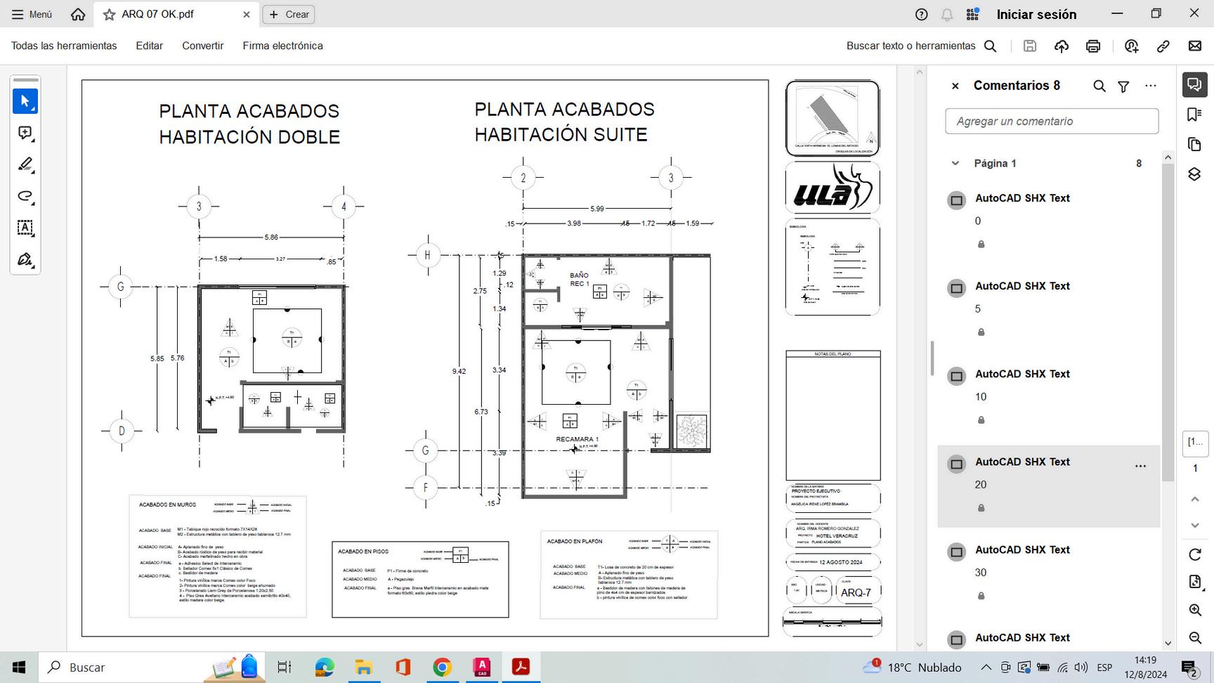Image resolution: width=1214 pixels, height=683 pixels.
Task: Collapse the Página 1 comments group
Action: [955, 163]
